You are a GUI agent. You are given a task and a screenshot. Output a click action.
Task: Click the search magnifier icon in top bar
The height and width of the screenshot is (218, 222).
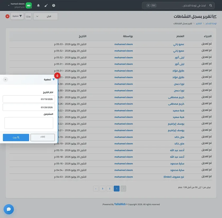tap(211, 5)
